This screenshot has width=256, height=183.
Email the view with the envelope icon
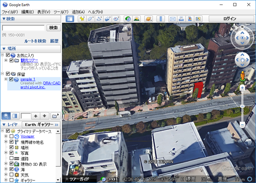tap(173, 19)
